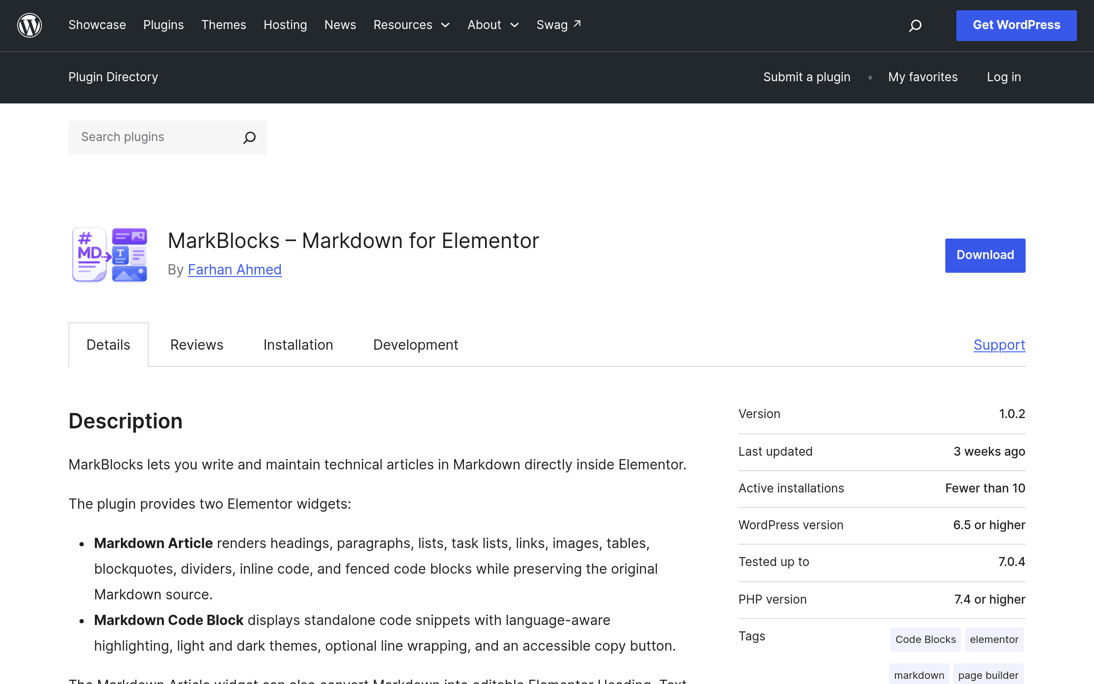1094x684 pixels.
Task: Click the Tested up to value 7.0.4
Action: point(1012,562)
